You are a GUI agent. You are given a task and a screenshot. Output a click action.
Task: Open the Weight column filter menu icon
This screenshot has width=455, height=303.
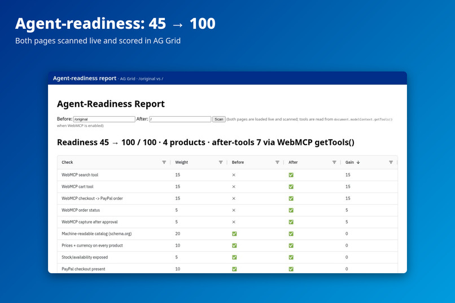click(221, 163)
